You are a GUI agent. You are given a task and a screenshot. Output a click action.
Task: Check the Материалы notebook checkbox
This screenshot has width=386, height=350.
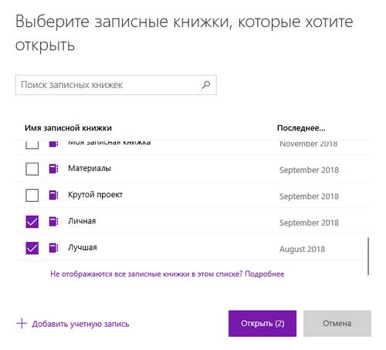click(32, 169)
